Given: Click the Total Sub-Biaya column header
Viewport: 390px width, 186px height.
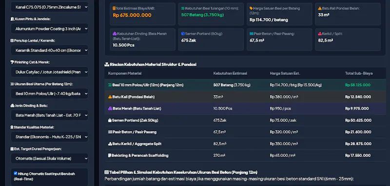Looking at the screenshot, I should 359,73.
